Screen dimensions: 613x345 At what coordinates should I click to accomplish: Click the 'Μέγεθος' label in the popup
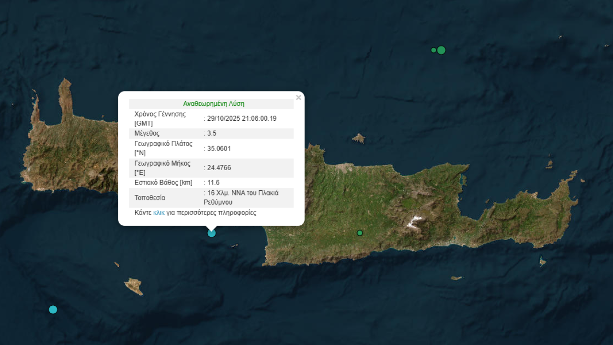click(x=147, y=133)
